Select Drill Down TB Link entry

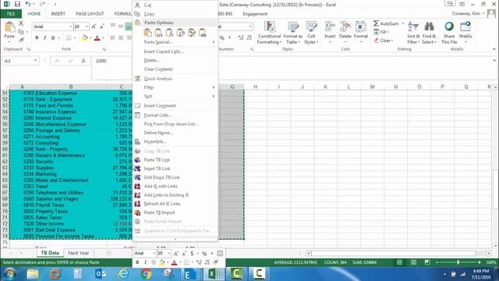(175, 177)
